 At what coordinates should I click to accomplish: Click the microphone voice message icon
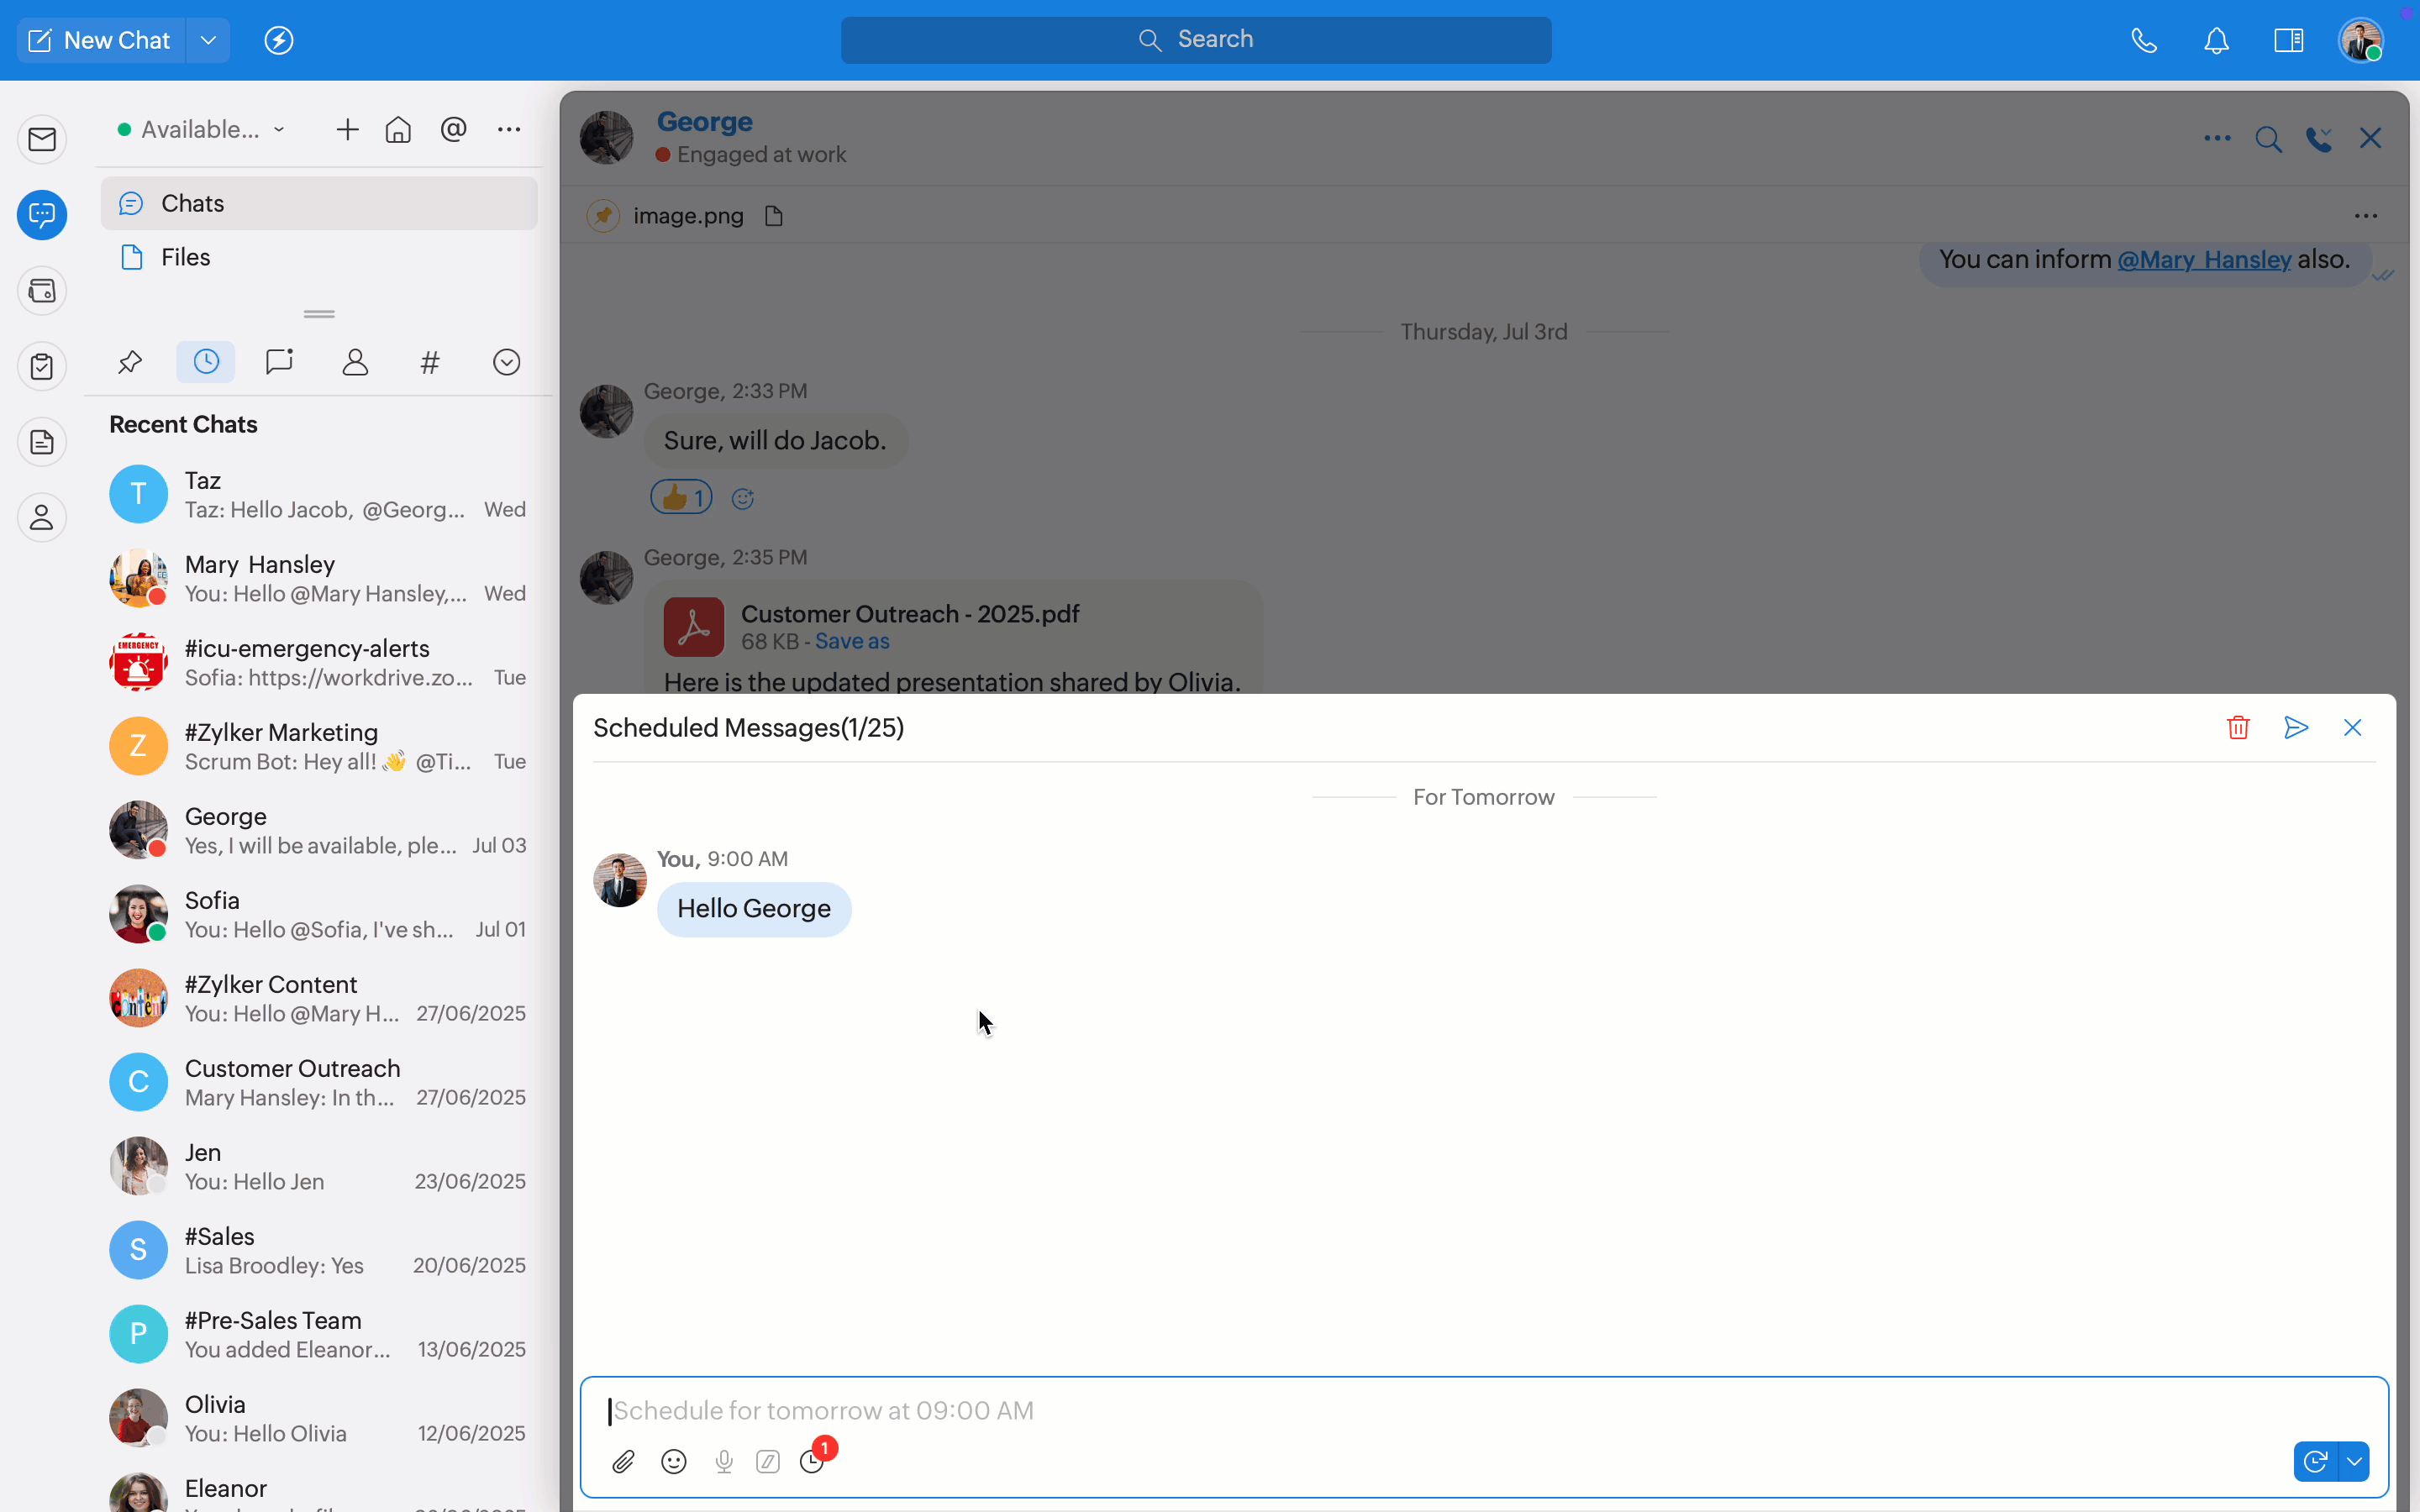pos(724,1462)
